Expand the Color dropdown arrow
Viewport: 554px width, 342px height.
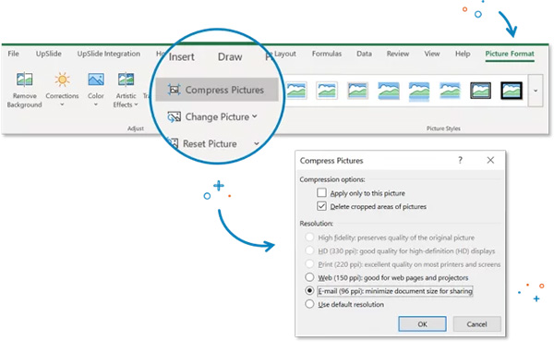[96, 104]
